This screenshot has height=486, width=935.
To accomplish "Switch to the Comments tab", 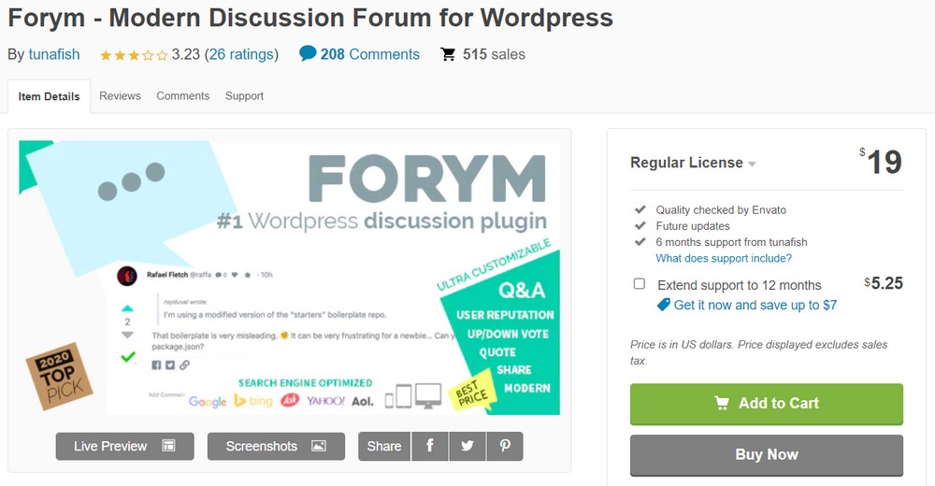I will [183, 96].
